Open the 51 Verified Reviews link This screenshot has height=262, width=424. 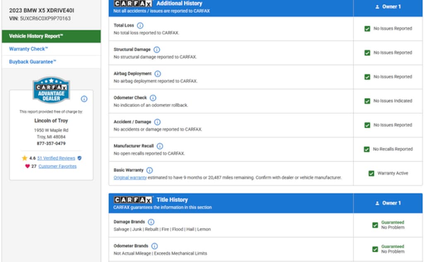pyautogui.click(x=56, y=158)
